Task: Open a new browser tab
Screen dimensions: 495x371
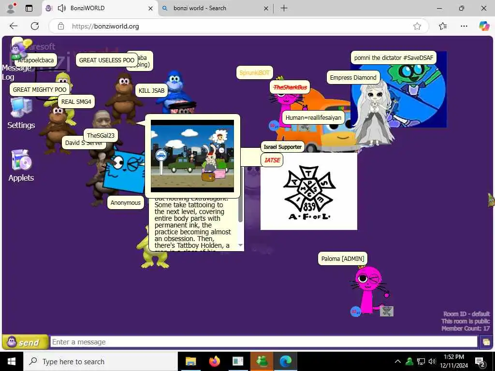Action: (x=284, y=8)
